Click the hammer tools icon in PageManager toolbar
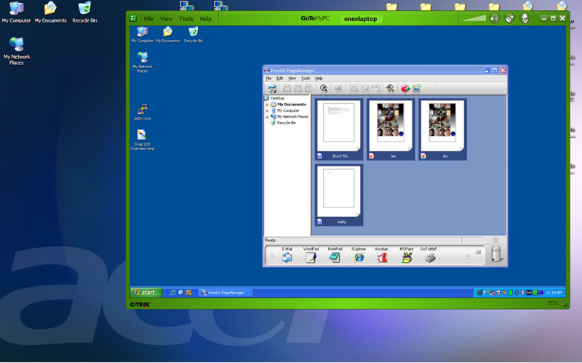Image resolution: width=582 pixels, height=363 pixels. (390, 88)
